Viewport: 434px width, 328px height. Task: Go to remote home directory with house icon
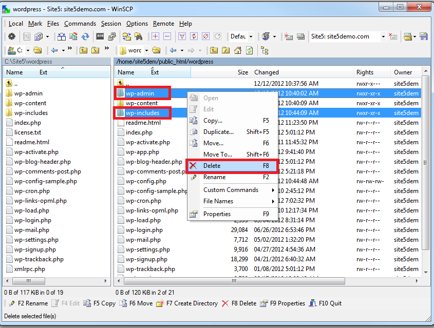pyautogui.click(x=237, y=50)
